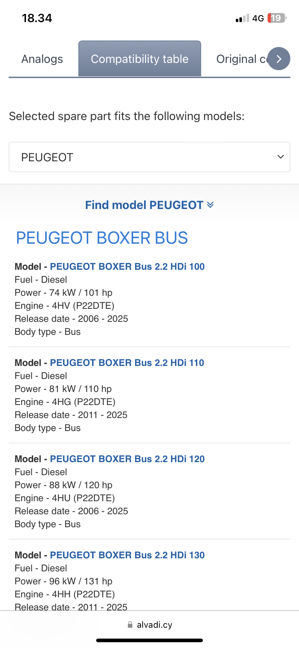Go to PEUGEOT BOXER Bus 2.2 HDi 130
The height and width of the screenshot is (648, 299).
[x=127, y=555]
